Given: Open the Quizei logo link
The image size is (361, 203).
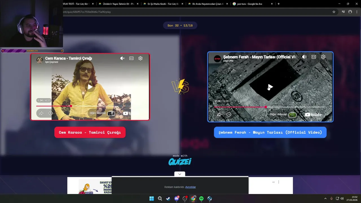Looking at the screenshot, I should pos(180,162).
